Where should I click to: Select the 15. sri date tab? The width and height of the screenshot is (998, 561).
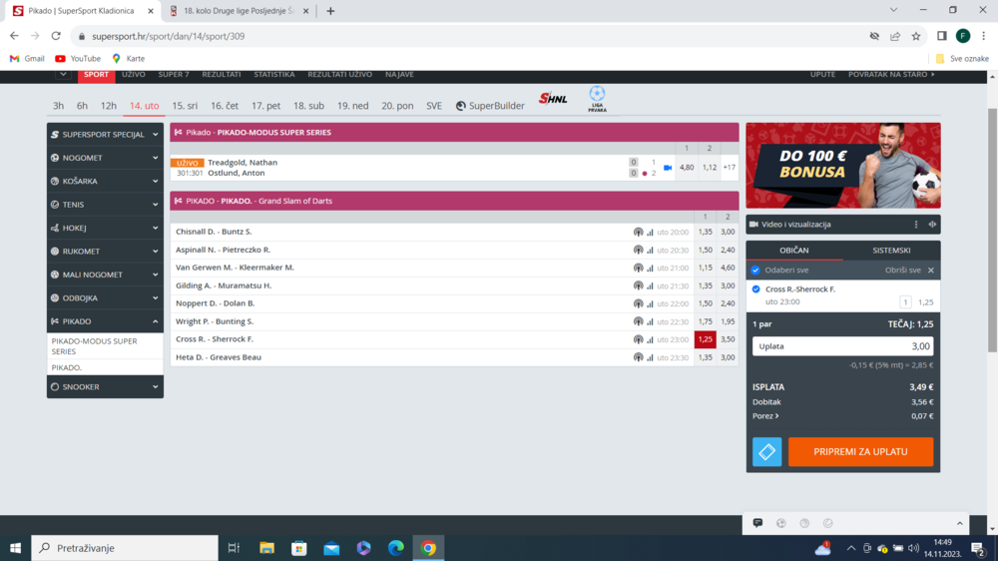pos(185,106)
